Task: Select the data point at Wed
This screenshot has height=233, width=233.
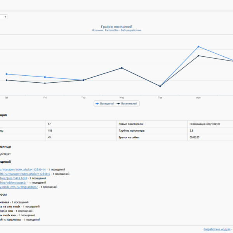Action: pos(122,68)
